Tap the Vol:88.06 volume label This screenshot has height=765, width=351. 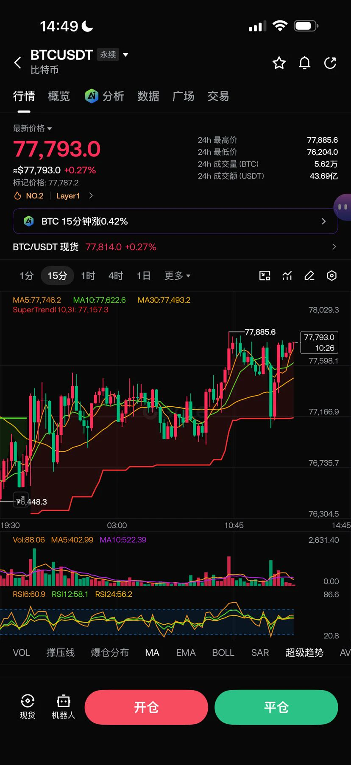tap(28, 540)
